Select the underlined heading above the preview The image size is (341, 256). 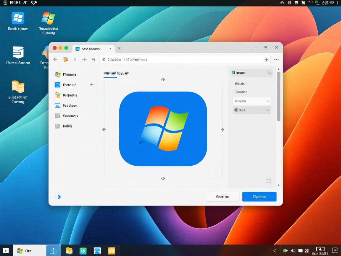117,73
